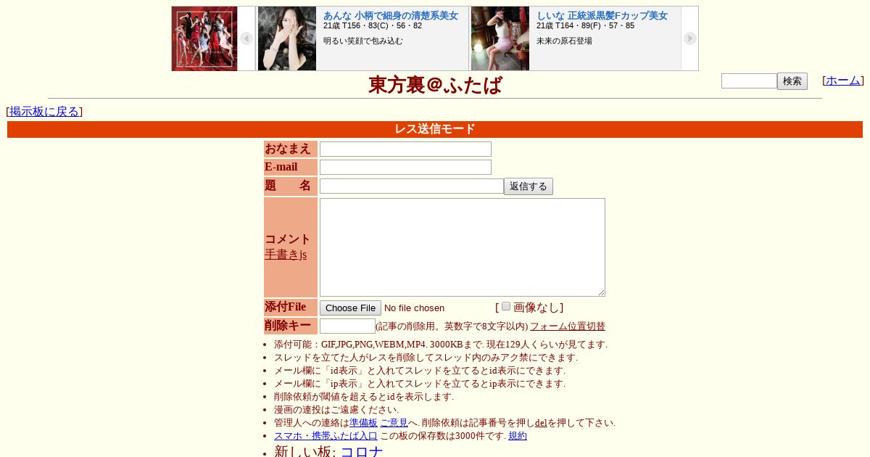This screenshot has width=870, height=457.
Task: Return via 掲示板に戻る link
Action: pyautogui.click(x=44, y=112)
